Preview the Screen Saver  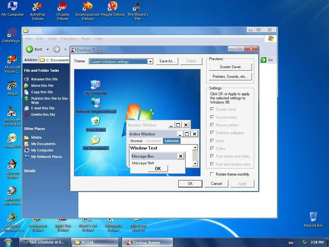pos(230,67)
